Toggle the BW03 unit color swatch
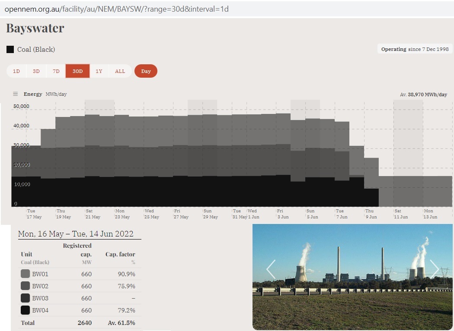This screenshot has height=331, width=454. coord(25,298)
